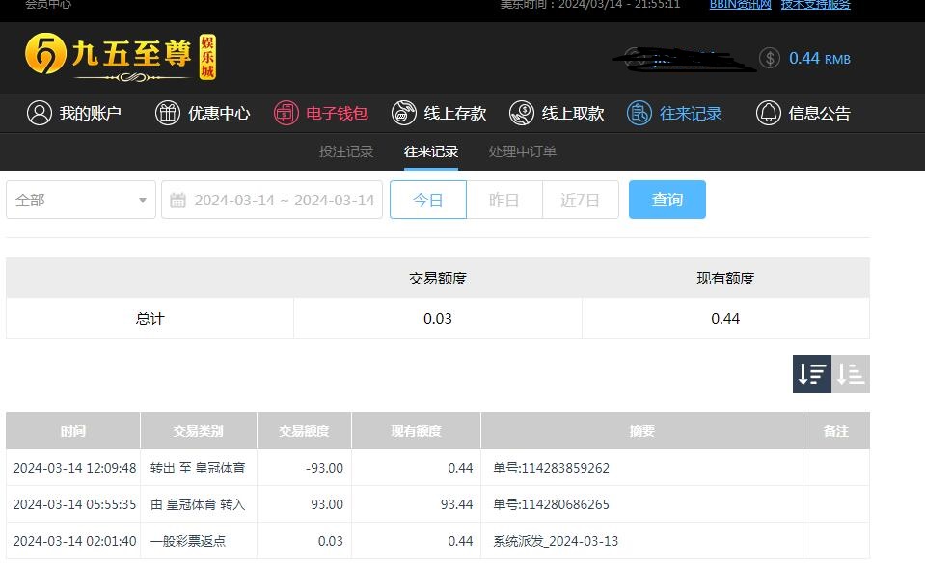The height and width of the screenshot is (567, 925).
Task: Click order number 114283859262
Action: click(552, 468)
